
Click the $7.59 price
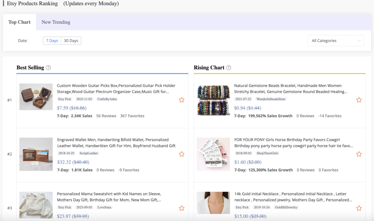click(62, 108)
